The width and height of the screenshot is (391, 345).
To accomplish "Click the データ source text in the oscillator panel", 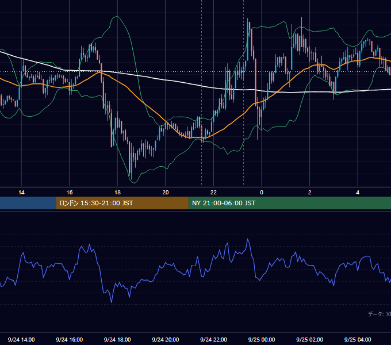I will click(379, 314).
